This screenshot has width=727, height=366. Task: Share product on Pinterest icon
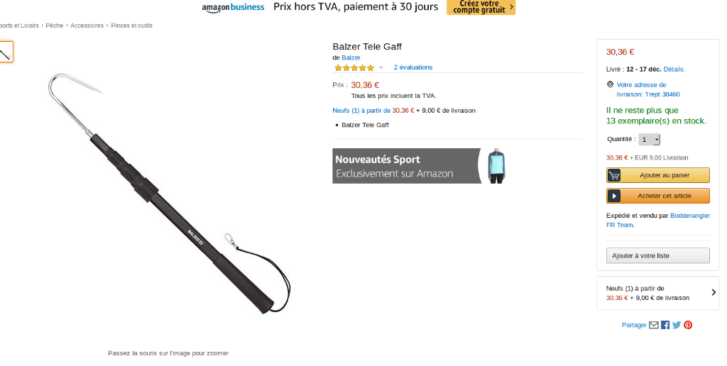pyautogui.click(x=688, y=325)
